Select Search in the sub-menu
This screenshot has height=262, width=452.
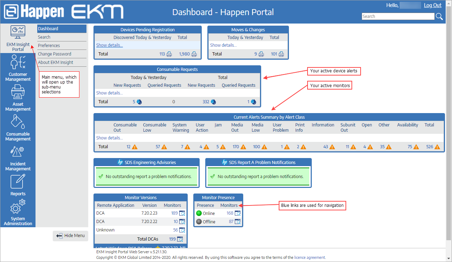pyautogui.click(x=62, y=37)
